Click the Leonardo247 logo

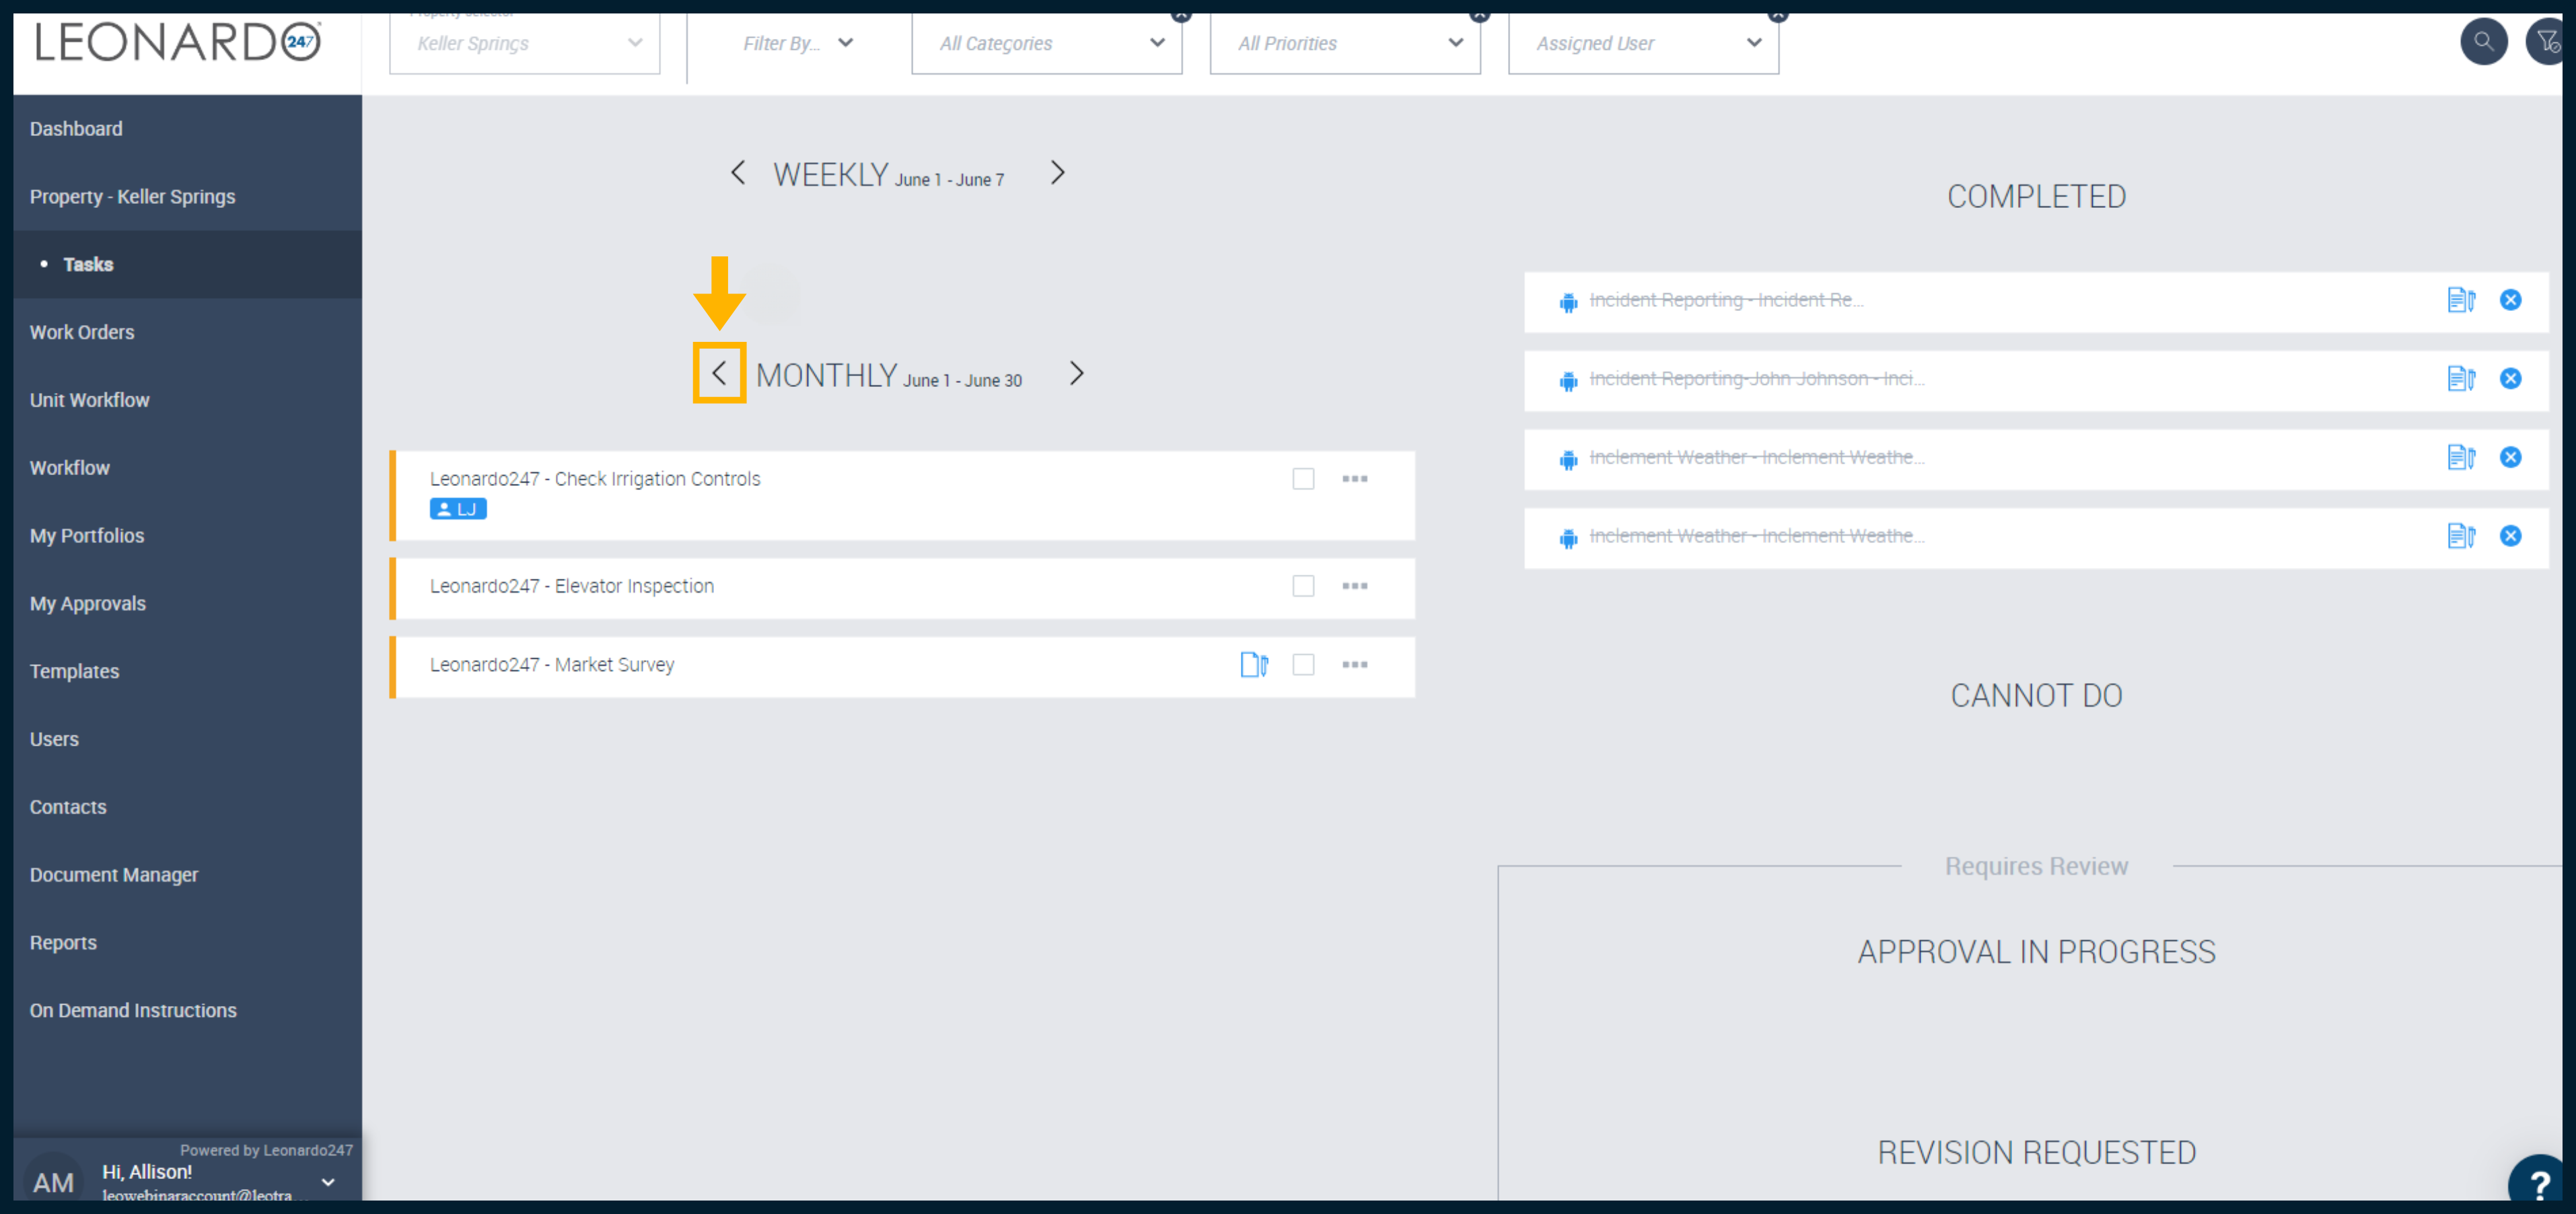point(178,42)
